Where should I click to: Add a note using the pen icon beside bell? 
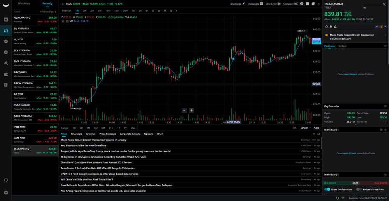(335, 27)
